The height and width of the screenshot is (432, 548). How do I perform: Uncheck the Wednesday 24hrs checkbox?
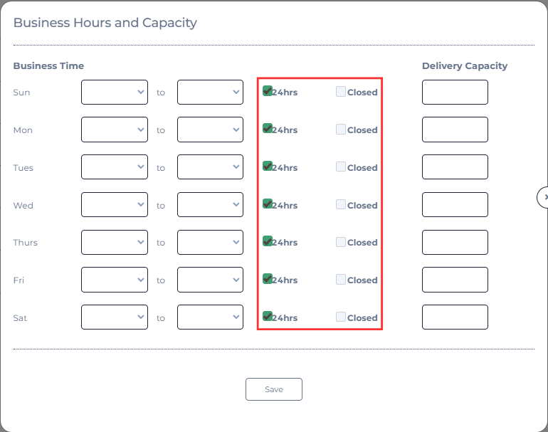click(268, 204)
